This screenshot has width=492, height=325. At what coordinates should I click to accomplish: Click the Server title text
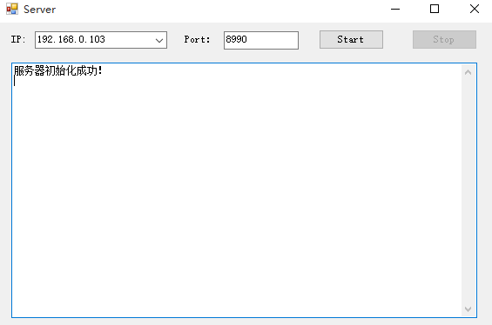coord(39,10)
